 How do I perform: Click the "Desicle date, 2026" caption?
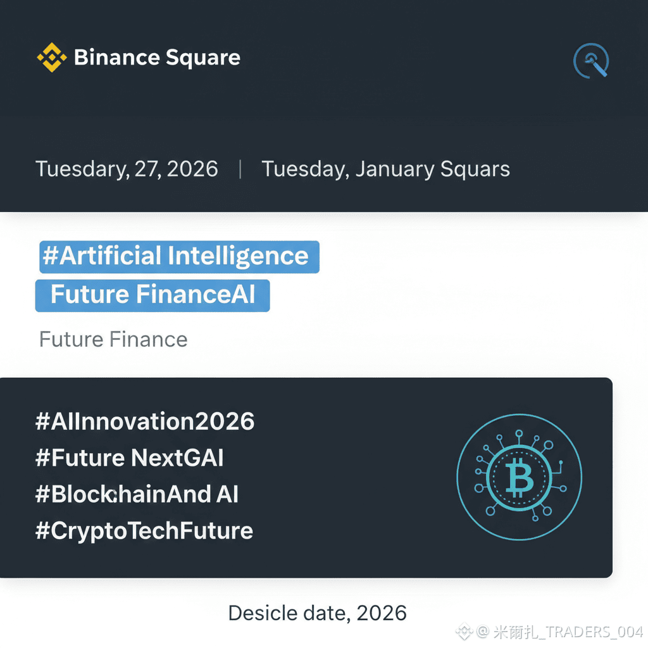click(317, 613)
